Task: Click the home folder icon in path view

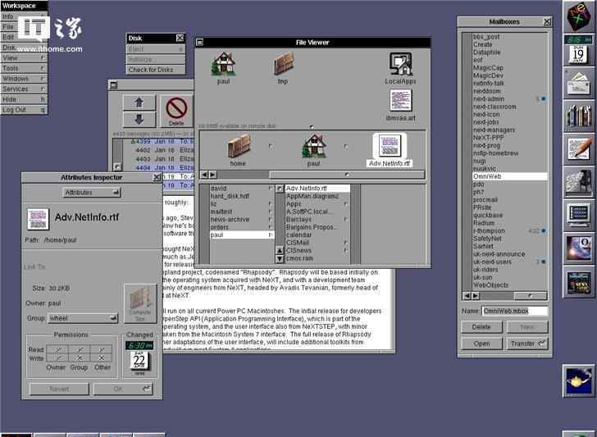Action: point(239,146)
